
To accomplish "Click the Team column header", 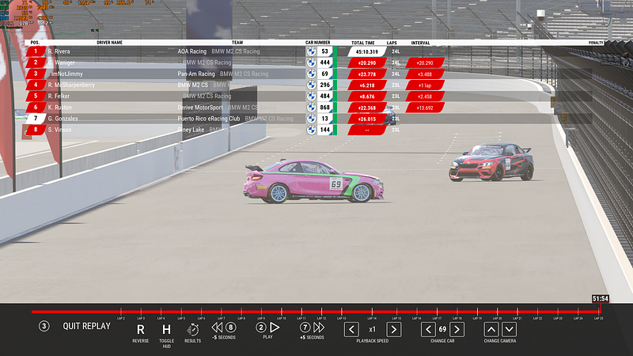I will pos(237,43).
